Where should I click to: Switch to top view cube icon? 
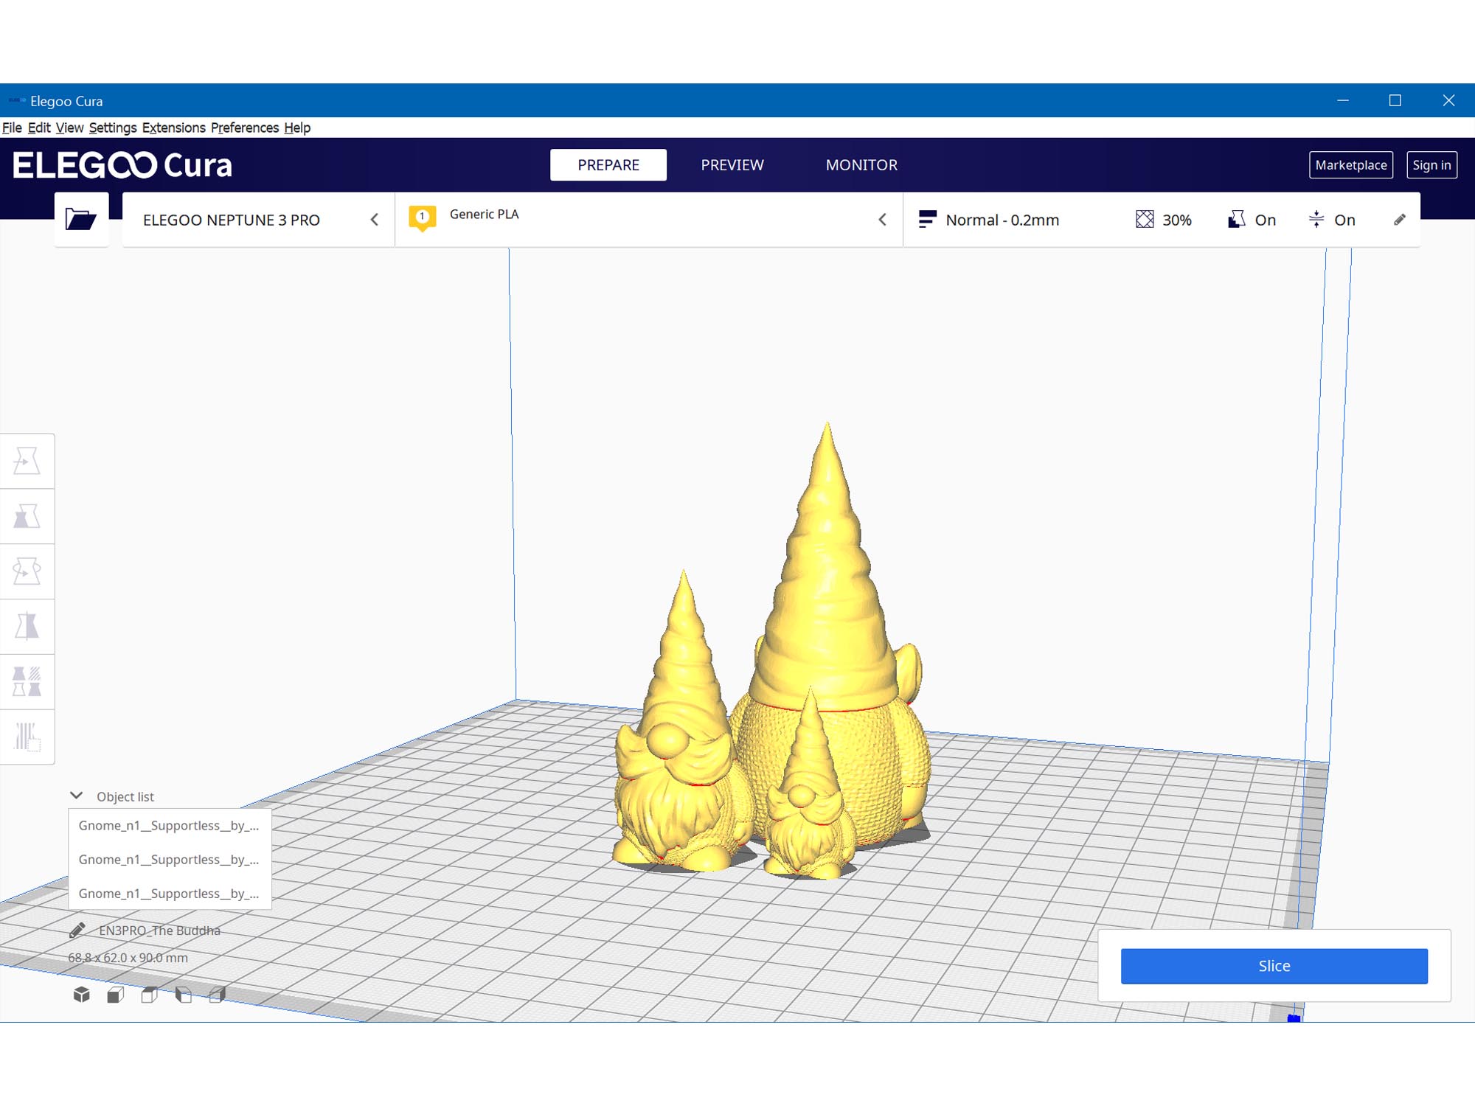click(150, 995)
